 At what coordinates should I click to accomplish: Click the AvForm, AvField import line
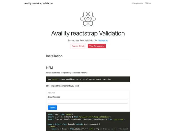79,117
